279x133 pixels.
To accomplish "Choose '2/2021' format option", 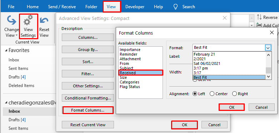I will 229,59.
